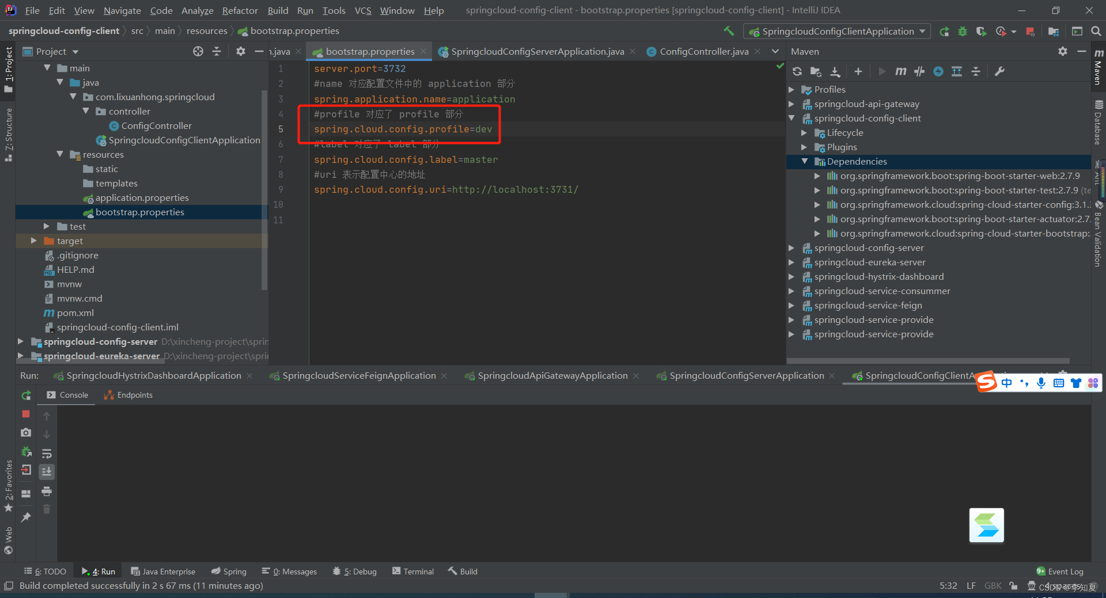Expand Maven Profiles node

click(x=791, y=89)
